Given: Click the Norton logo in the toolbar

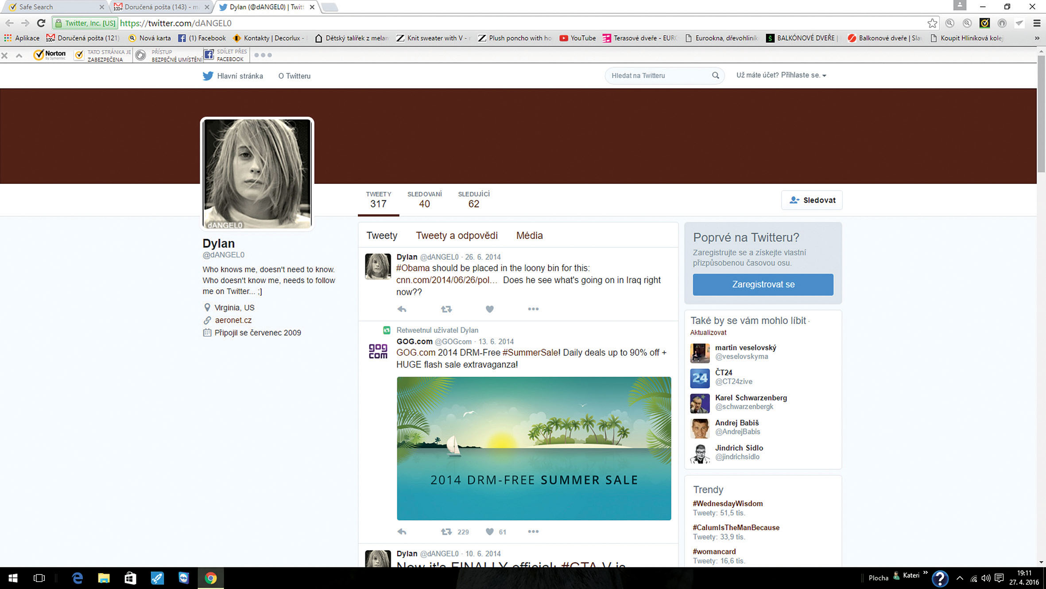Looking at the screenshot, I should pos(50,55).
